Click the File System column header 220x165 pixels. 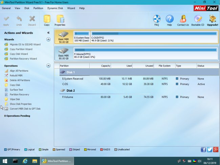[x=164, y=66]
